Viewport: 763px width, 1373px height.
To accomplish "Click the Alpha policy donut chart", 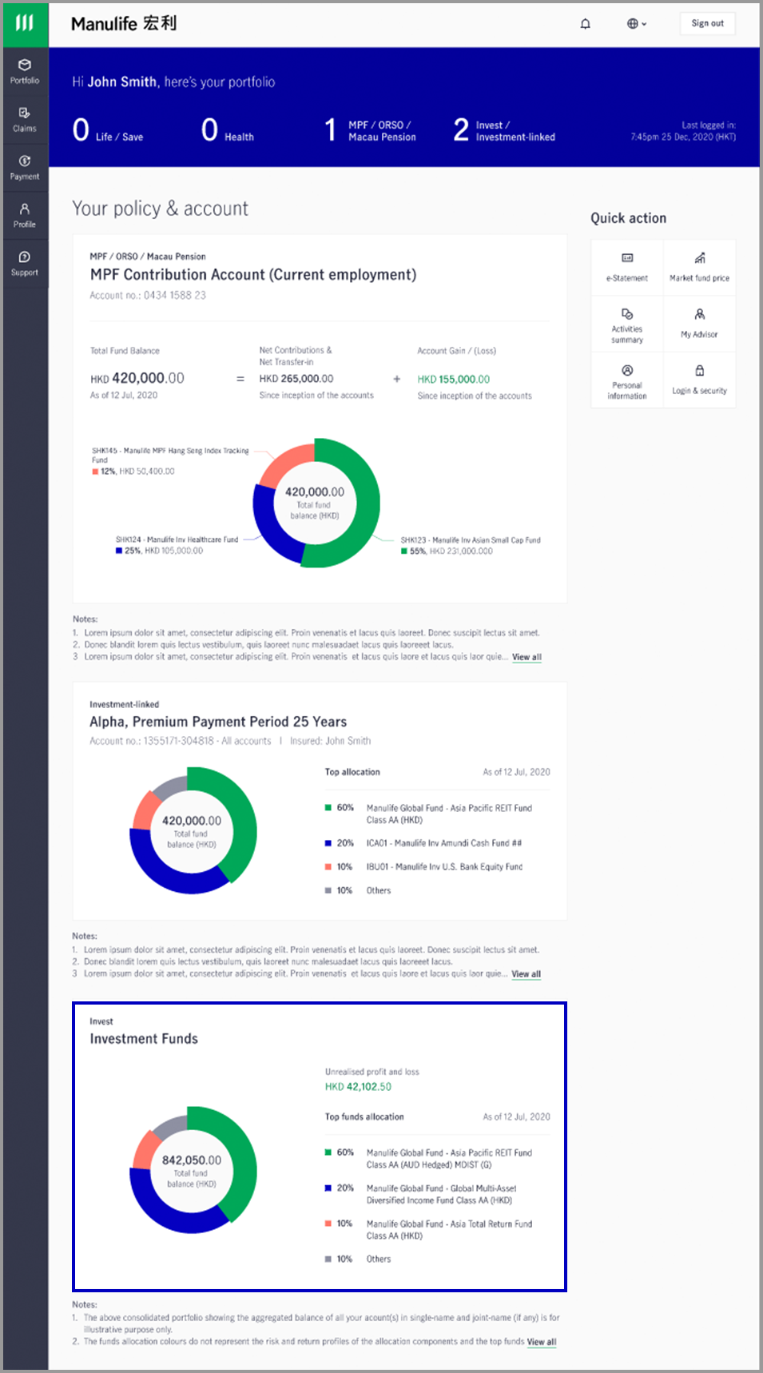I will pos(193,830).
